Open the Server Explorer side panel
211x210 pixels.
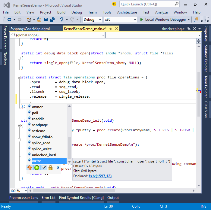point(5,37)
